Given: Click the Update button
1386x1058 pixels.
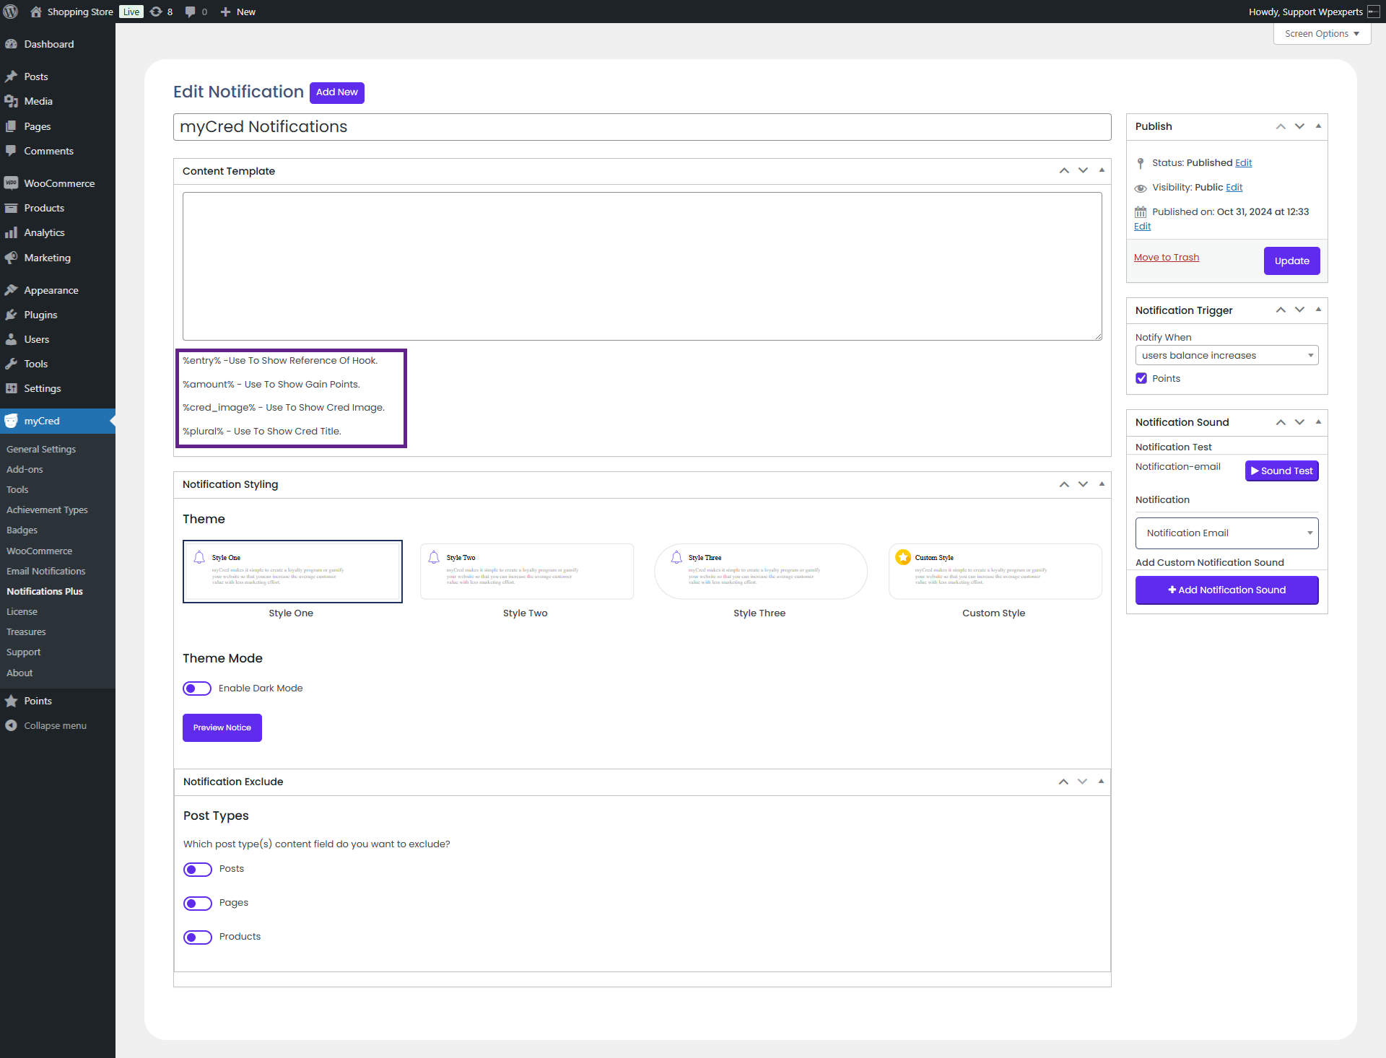Looking at the screenshot, I should point(1291,261).
